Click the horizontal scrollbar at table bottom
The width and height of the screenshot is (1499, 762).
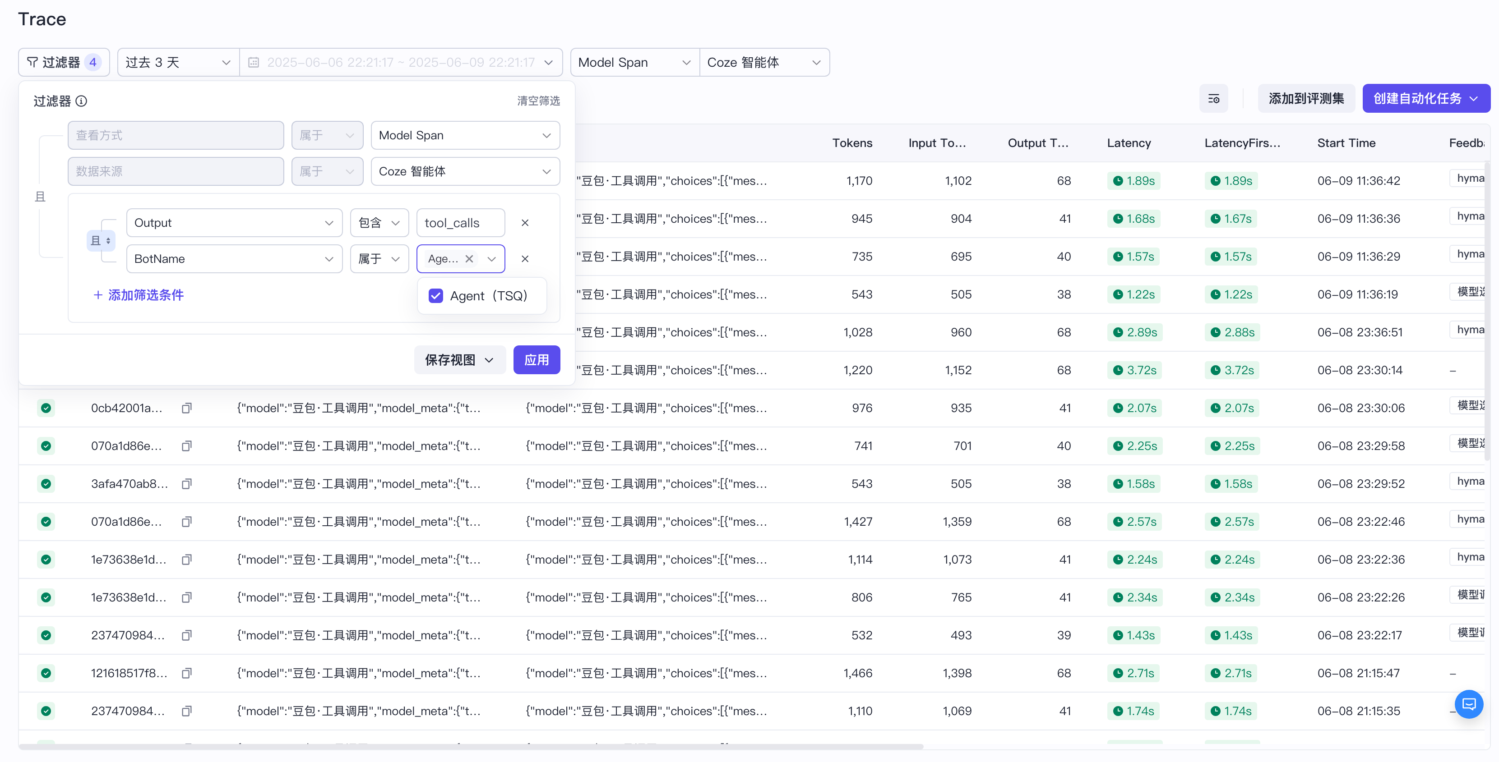pos(471,746)
